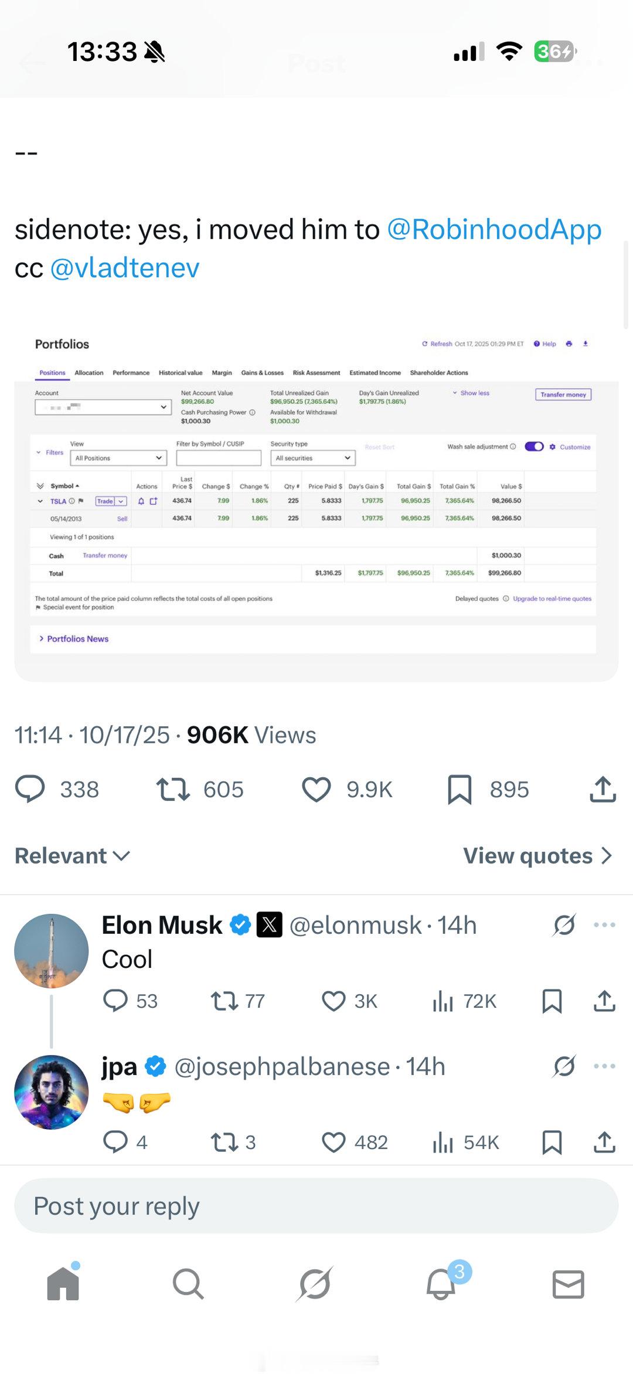Open Messages envelope in bottom navigation
633x1377 pixels.
(x=568, y=1285)
